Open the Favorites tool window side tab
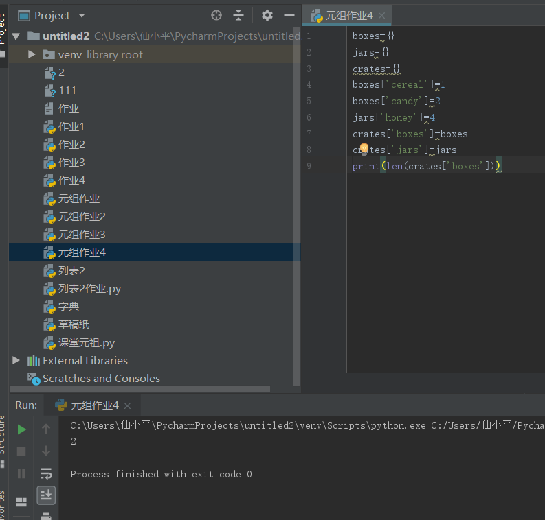This screenshot has width=545, height=520. coord(2,505)
